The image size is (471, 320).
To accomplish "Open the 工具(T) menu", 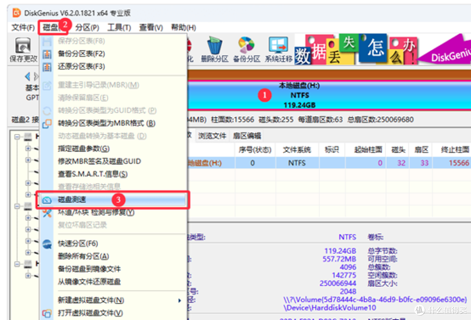I will (119, 27).
